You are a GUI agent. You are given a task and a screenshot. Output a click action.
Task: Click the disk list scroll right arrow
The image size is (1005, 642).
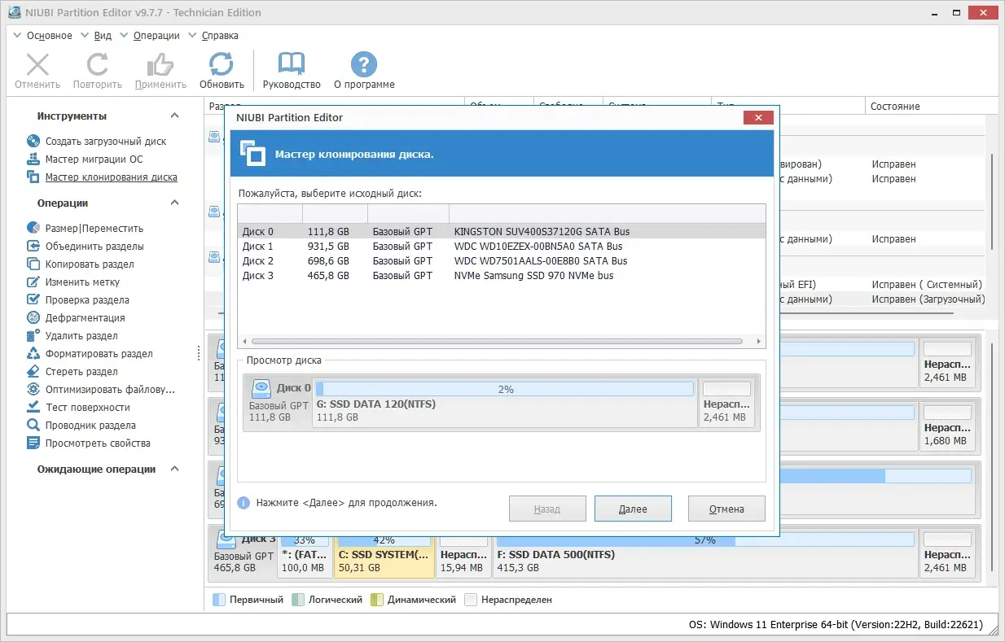pyautogui.click(x=759, y=342)
